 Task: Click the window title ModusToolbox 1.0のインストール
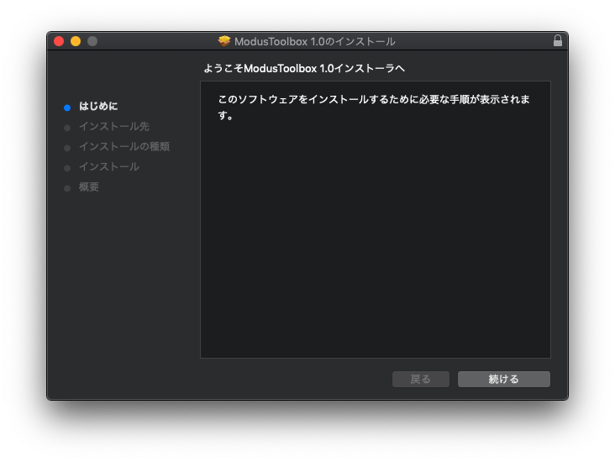(x=314, y=41)
